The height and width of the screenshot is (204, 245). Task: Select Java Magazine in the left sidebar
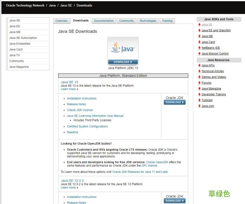(x=19, y=67)
